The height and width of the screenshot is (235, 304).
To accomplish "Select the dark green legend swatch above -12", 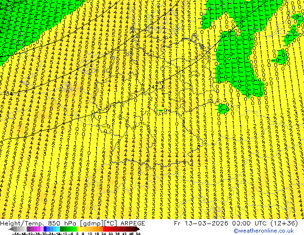I will click(x=62, y=229).
